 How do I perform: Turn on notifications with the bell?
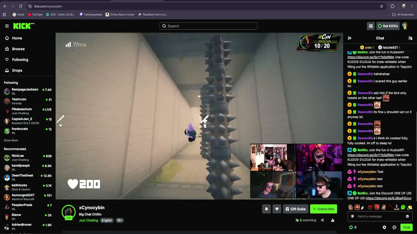tap(266, 209)
